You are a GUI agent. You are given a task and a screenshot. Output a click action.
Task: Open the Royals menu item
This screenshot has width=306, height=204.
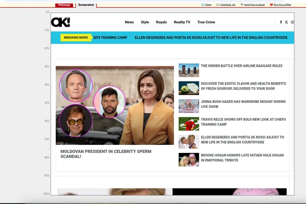tap(161, 22)
